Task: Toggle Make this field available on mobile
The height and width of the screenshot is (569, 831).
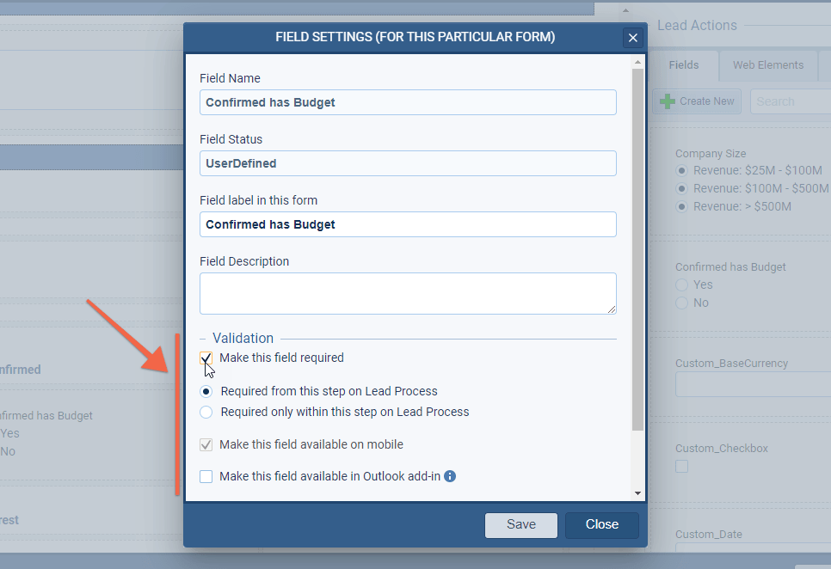Action: (x=206, y=445)
